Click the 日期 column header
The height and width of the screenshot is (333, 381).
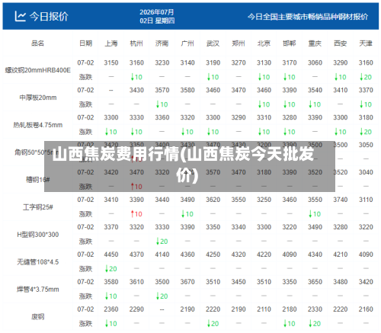pos(85,43)
